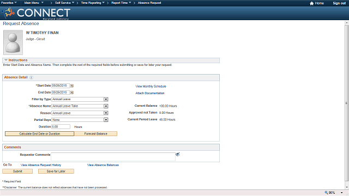Click scrollbar down arrow

tap(347, 187)
